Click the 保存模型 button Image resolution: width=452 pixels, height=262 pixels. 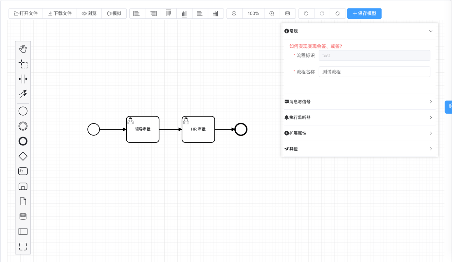tap(364, 14)
